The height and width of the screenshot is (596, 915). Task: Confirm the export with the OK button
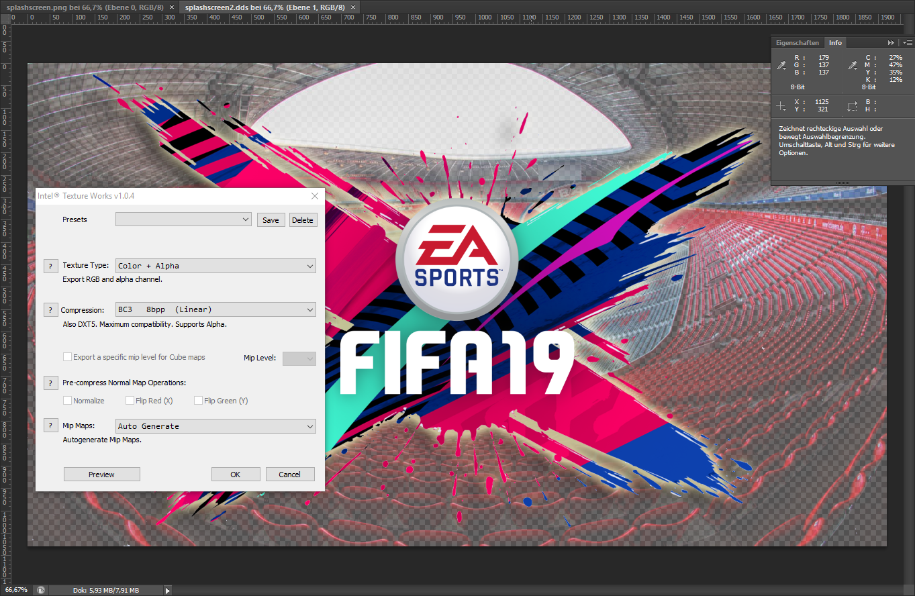pyautogui.click(x=235, y=474)
